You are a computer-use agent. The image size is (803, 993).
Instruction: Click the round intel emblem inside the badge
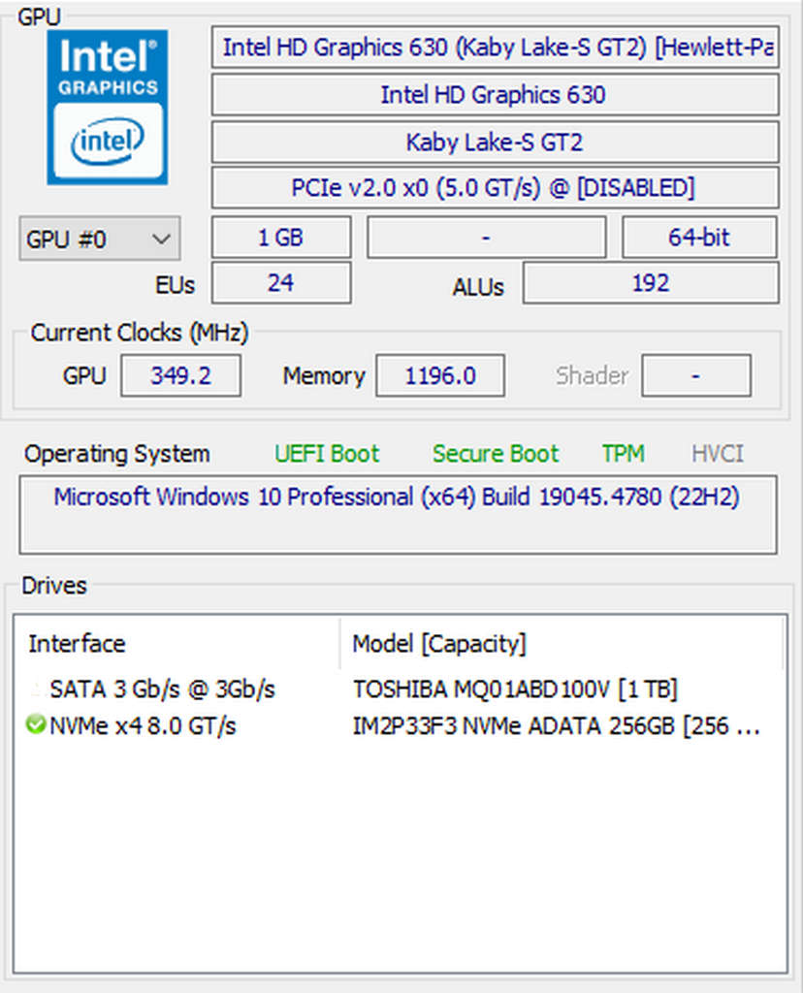pos(108,142)
